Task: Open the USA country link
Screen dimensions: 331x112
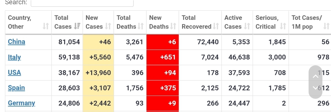Action: tap(14, 73)
